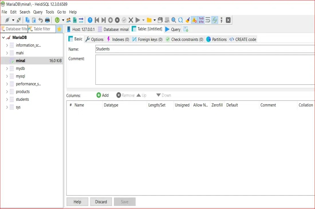Open the search magnifier tool
This screenshot has width=315, height=209.
174,20
